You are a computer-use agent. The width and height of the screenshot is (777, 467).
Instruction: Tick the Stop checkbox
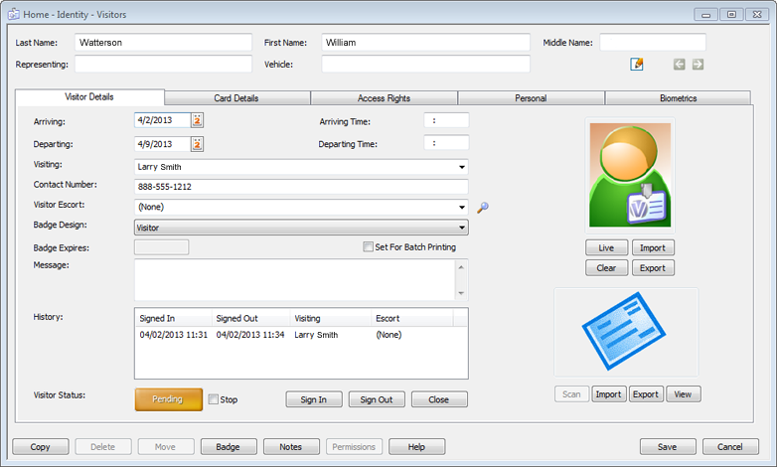click(x=214, y=399)
